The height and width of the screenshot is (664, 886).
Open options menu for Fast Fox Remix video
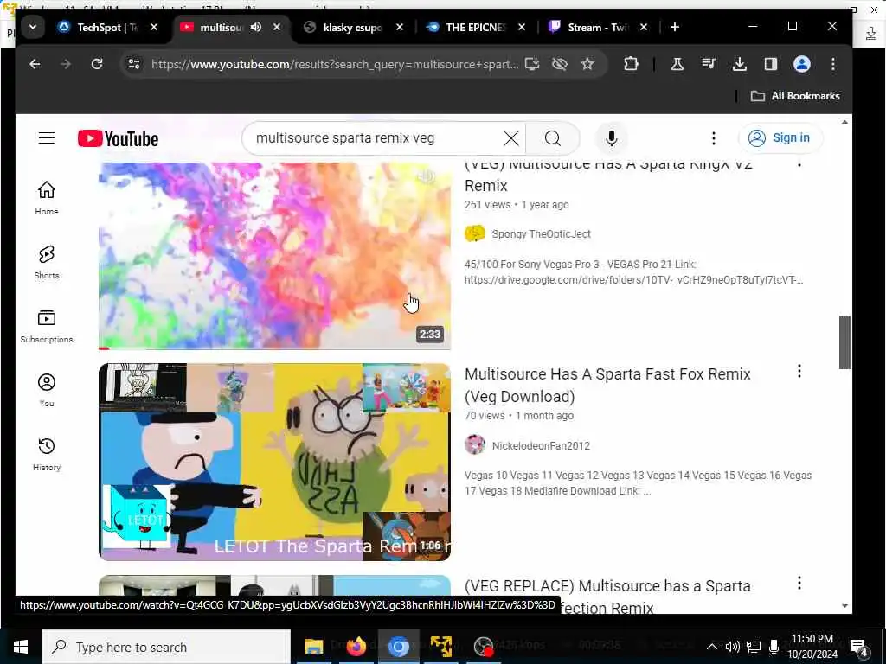[799, 371]
